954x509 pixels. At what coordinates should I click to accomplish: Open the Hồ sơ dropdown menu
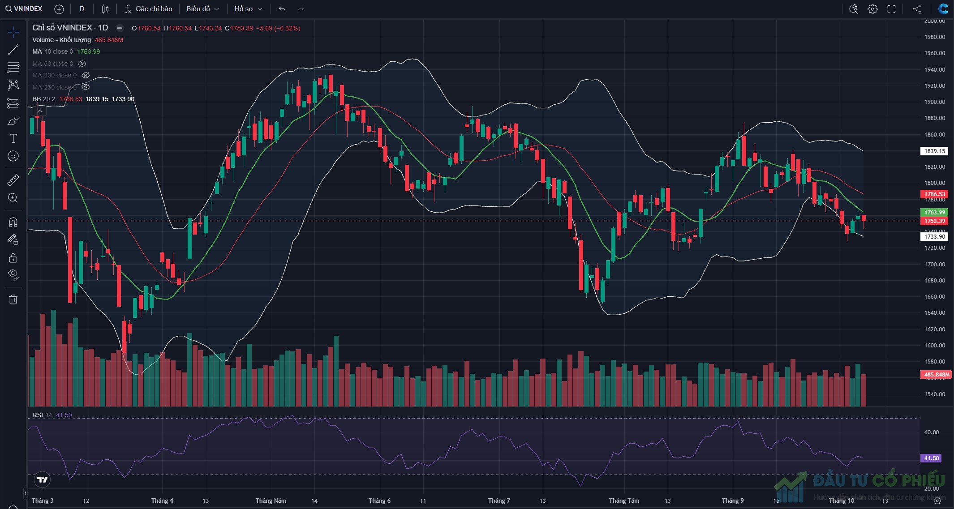(248, 9)
